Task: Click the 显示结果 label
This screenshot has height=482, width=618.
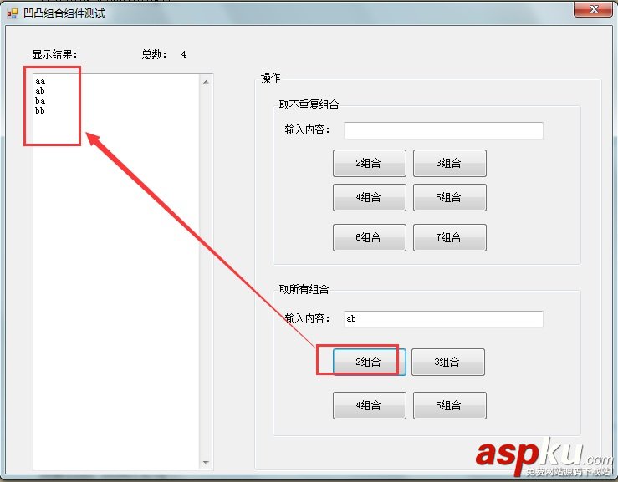Action: [55, 54]
